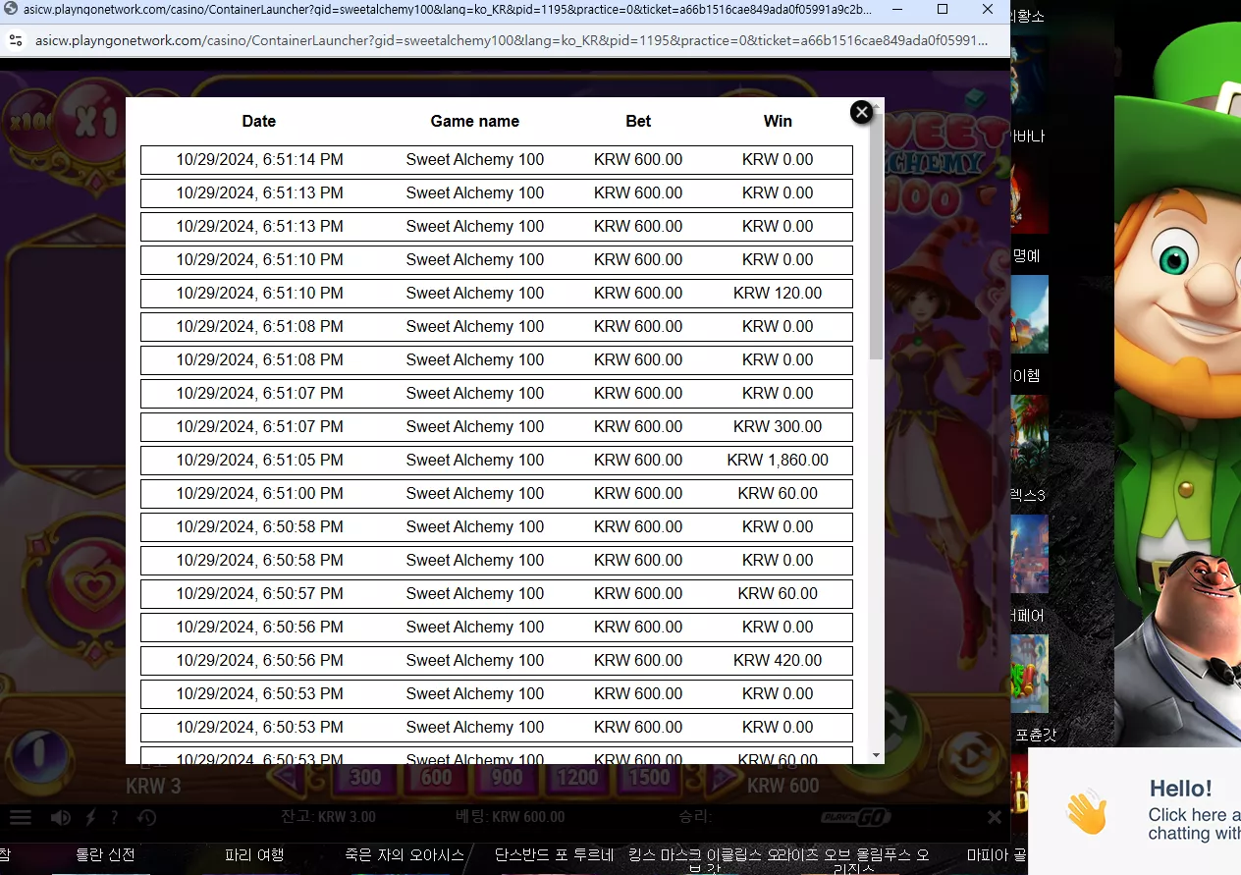Open the 단스반드 포 투르네 game link
The height and width of the screenshot is (875, 1241).
(x=554, y=855)
